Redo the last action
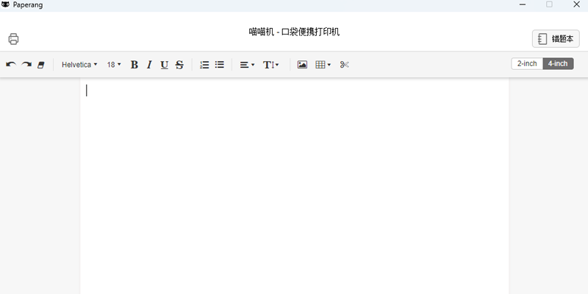Viewport: 588px width, 294px height. [26, 65]
